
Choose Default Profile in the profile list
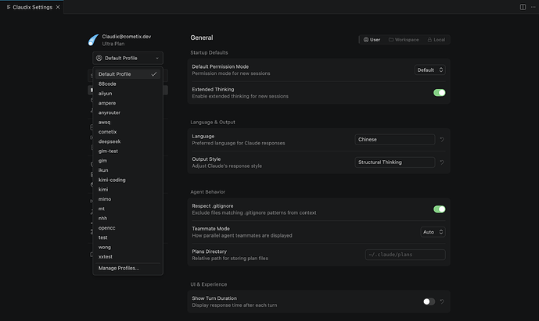coord(128,74)
